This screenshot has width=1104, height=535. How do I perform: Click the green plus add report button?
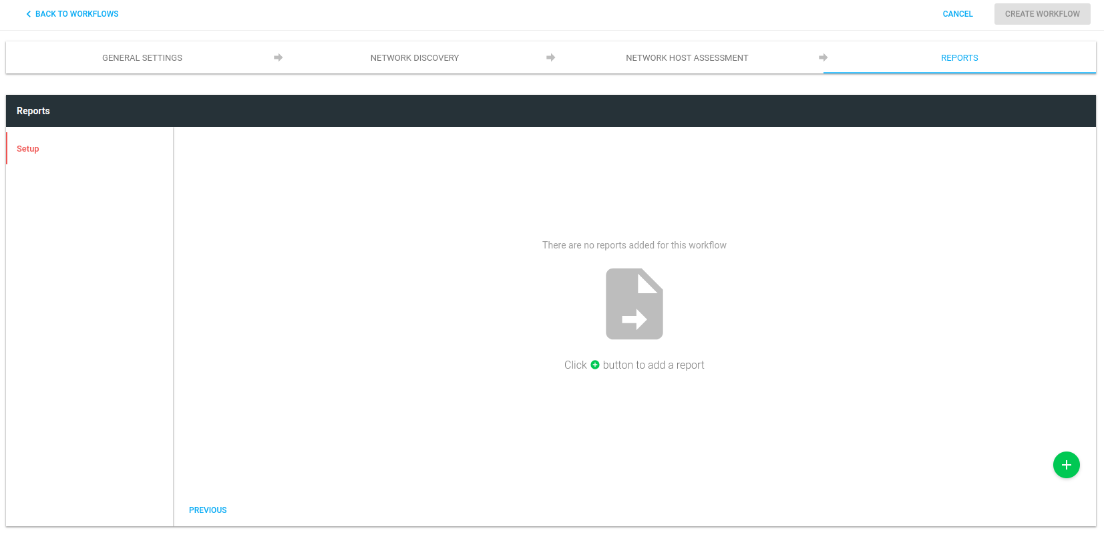coord(1066,465)
